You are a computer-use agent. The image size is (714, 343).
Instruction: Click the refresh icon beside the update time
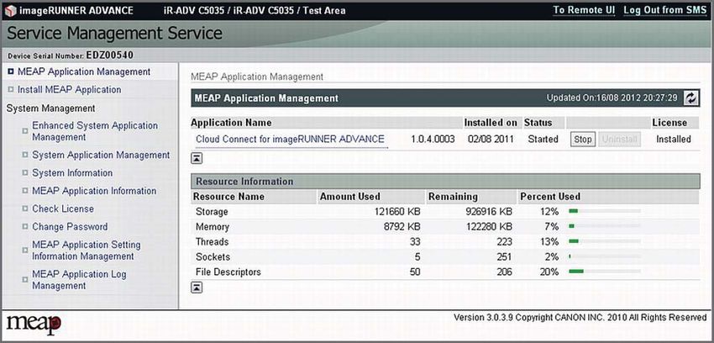coord(691,98)
